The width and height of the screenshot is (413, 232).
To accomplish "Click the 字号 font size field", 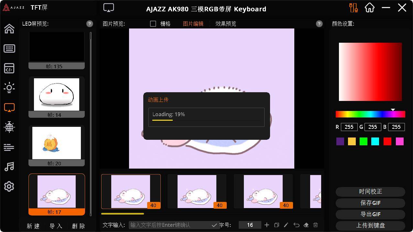I will pyautogui.click(x=250, y=225).
